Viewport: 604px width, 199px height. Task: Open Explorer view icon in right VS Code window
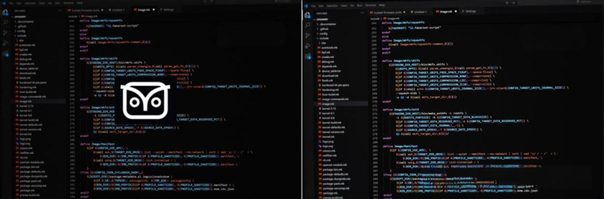click(307, 15)
